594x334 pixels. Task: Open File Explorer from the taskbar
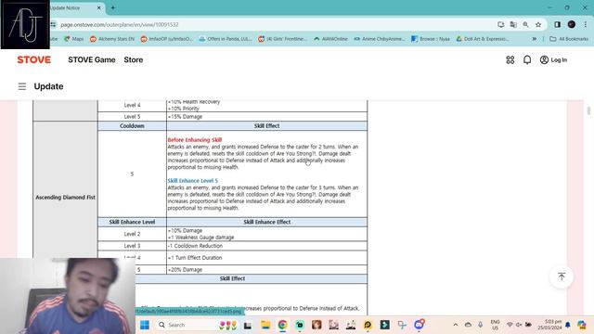click(265, 325)
